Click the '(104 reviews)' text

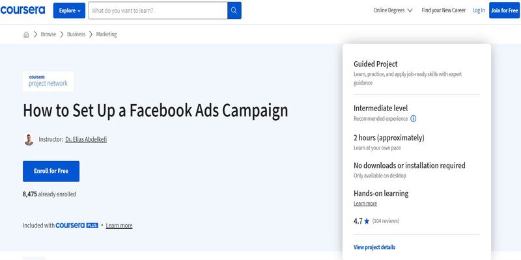click(386, 221)
